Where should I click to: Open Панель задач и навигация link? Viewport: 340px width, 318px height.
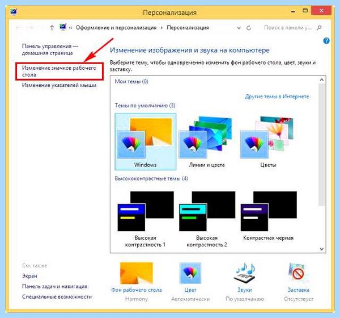pyautogui.click(x=54, y=286)
